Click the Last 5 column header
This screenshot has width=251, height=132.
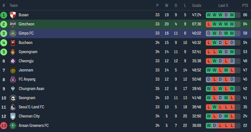223,5
